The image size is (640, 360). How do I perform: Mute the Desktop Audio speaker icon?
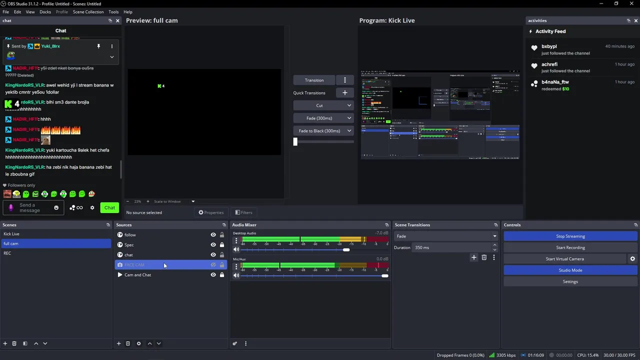[x=236, y=249]
